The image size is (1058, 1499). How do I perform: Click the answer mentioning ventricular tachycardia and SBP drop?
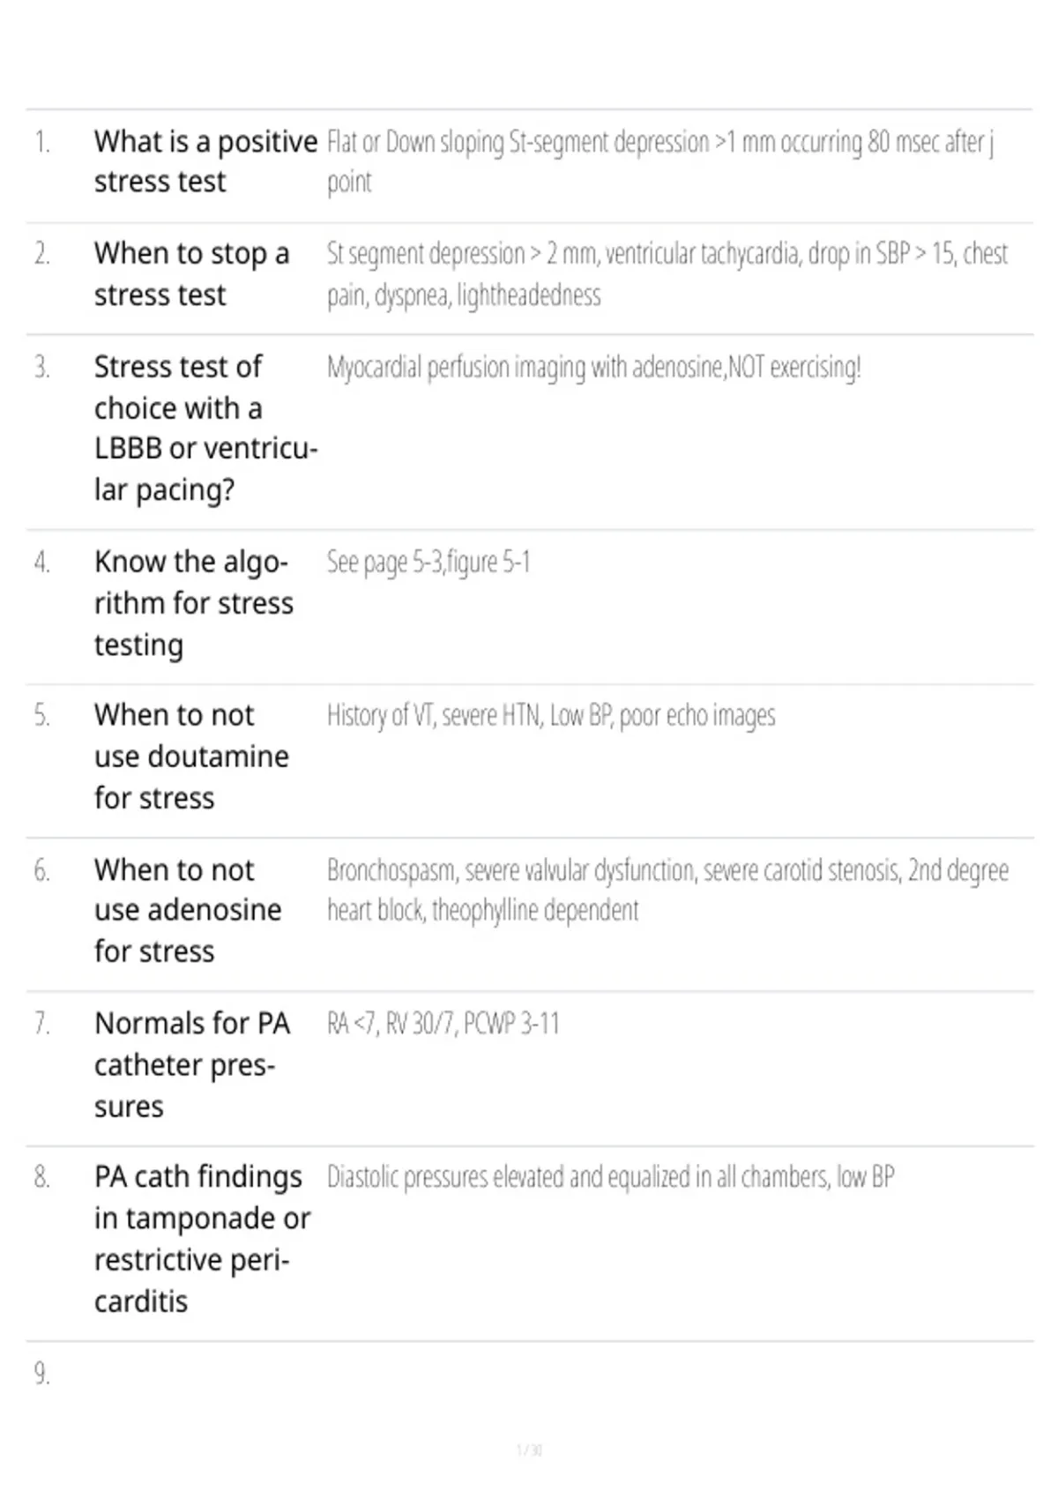pyautogui.click(x=667, y=274)
